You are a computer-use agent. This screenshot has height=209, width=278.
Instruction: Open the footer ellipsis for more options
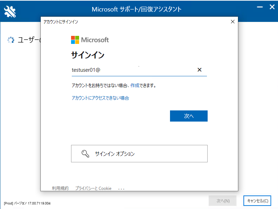point(121,189)
